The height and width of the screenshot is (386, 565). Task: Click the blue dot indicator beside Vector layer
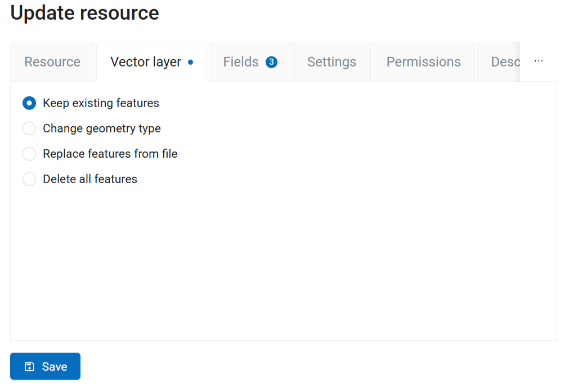[191, 62]
